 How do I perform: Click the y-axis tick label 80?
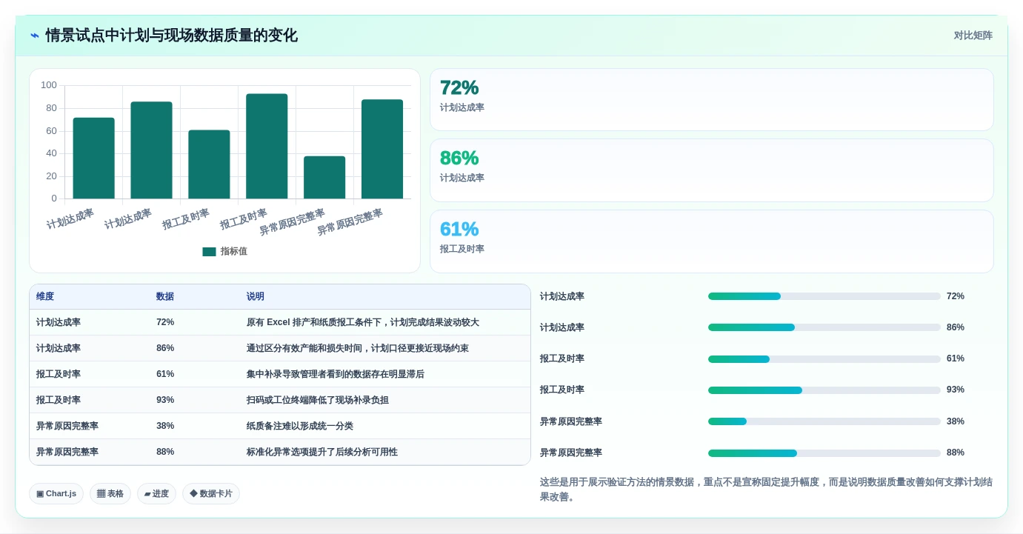coord(51,108)
